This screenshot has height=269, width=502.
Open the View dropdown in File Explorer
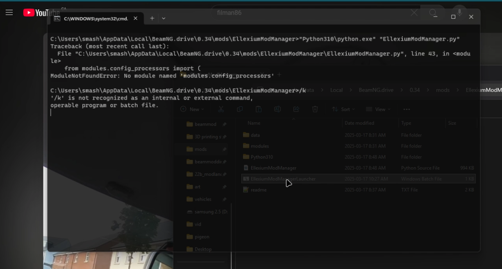click(378, 109)
